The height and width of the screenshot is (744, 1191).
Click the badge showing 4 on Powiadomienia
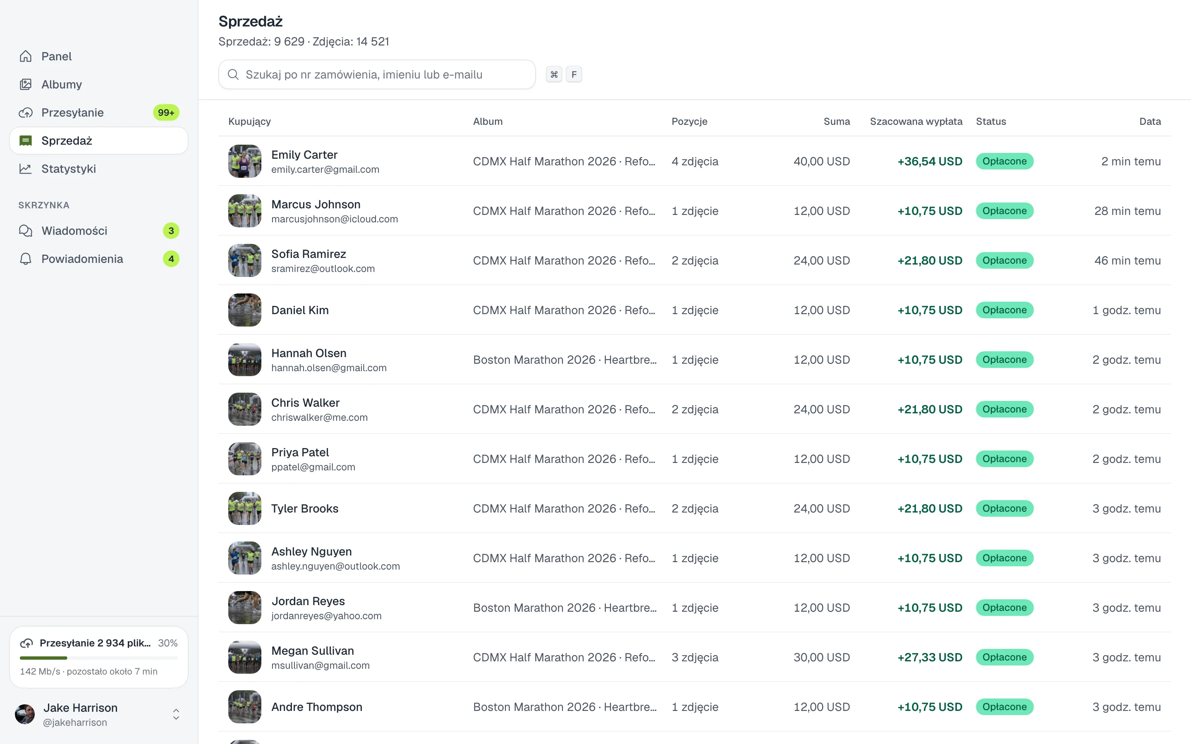(171, 259)
